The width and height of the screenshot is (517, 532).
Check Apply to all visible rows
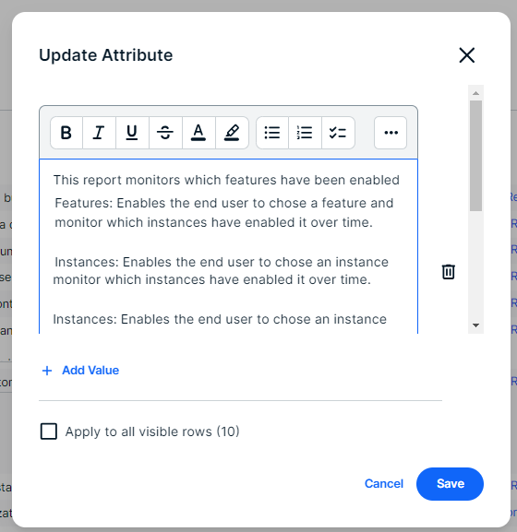tap(49, 432)
